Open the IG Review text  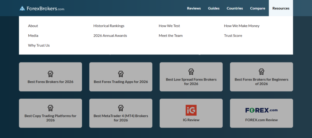(x=191, y=120)
